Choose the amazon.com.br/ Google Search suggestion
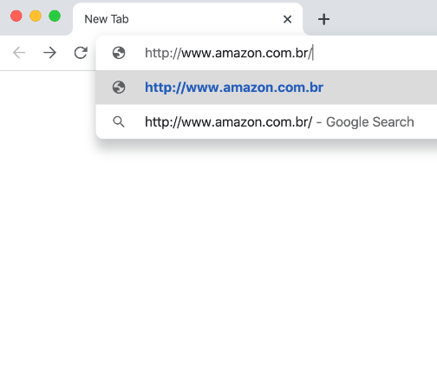This screenshot has width=437, height=391. (x=266, y=122)
